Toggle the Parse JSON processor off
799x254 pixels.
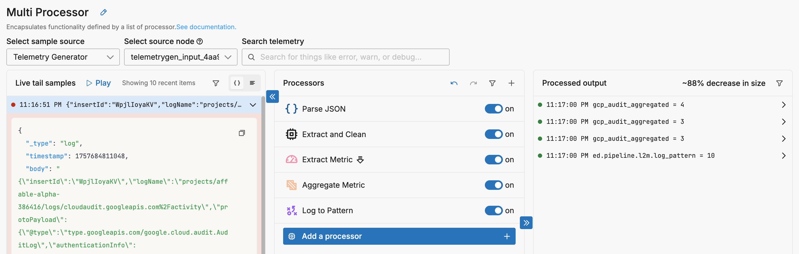(x=494, y=109)
